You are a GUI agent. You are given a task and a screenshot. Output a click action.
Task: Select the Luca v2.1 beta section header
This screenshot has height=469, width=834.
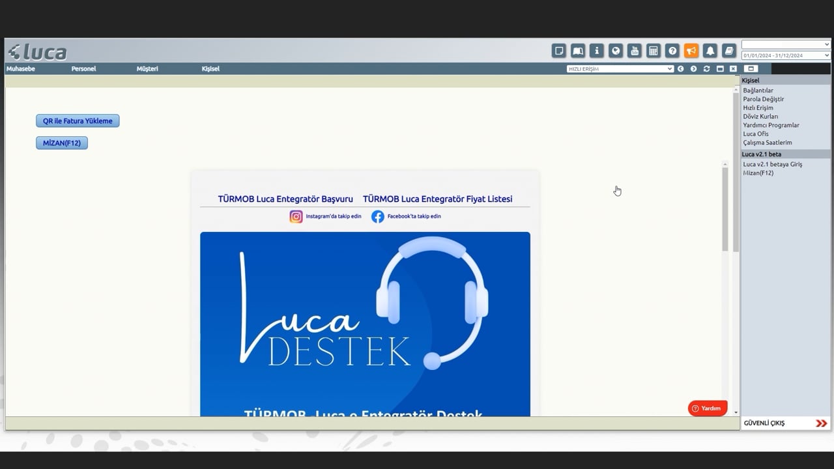(786, 154)
